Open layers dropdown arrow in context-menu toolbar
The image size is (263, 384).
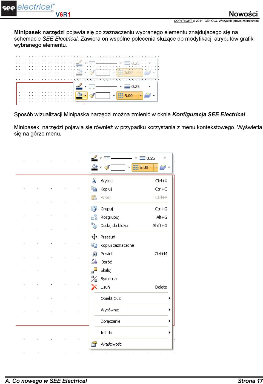(169, 167)
